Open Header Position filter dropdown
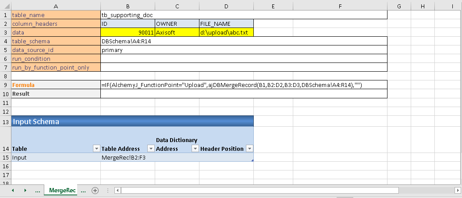The image size is (462, 198). click(x=249, y=149)
